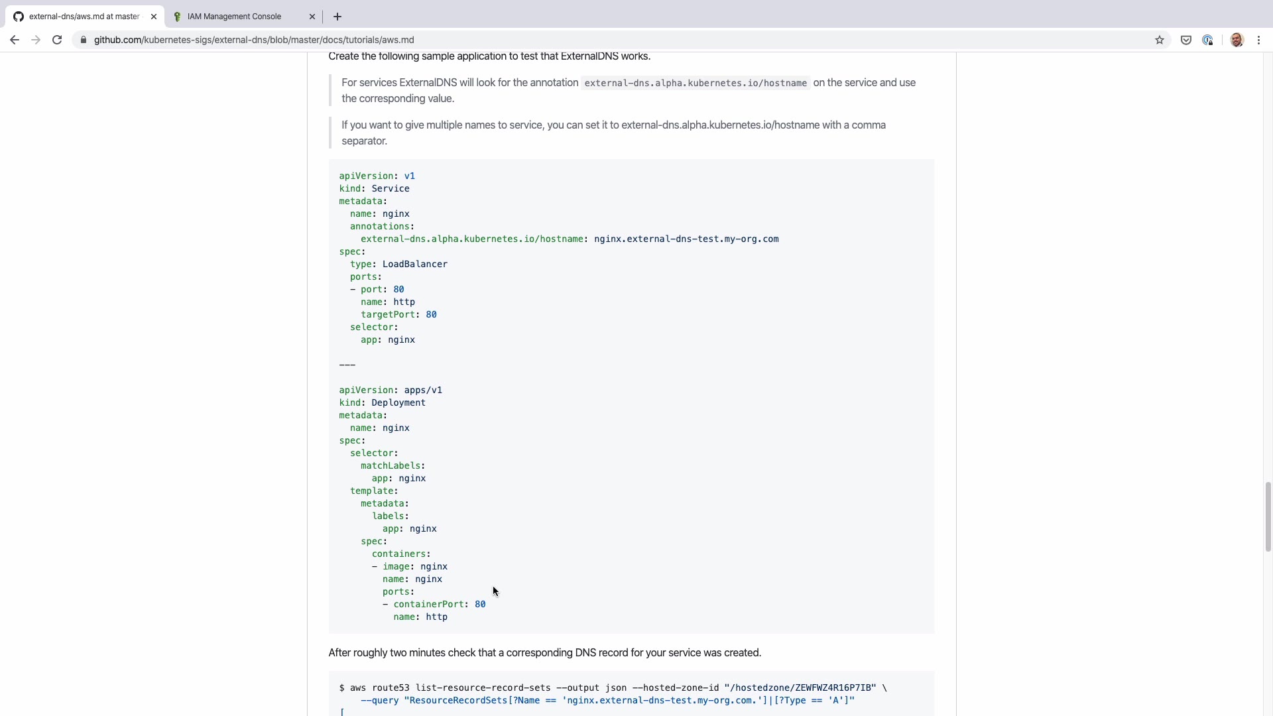Switch to the IAM Management Console tab

tap(234, 17)
